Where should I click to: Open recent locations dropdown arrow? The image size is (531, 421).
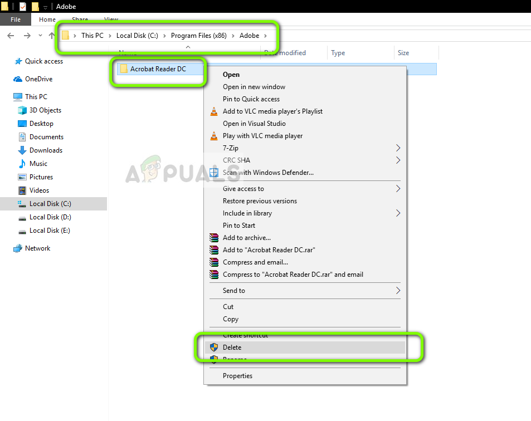(x=40, y=36)
